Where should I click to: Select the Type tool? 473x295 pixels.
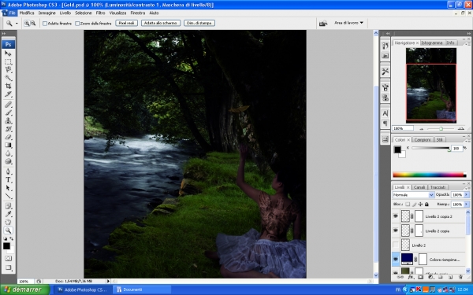click(x=8, y=179)
